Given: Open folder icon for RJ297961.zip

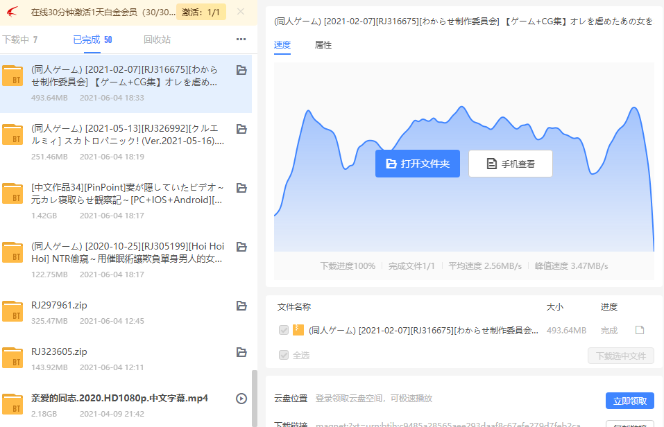Looking at the screenshot, I should tap(241, 306).
